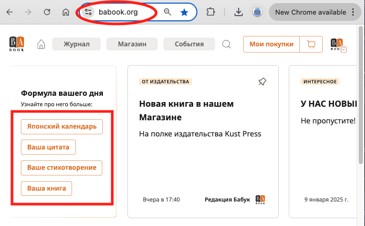
Task: Click the Ваша книга button
Action: click(x=46, y=189)
